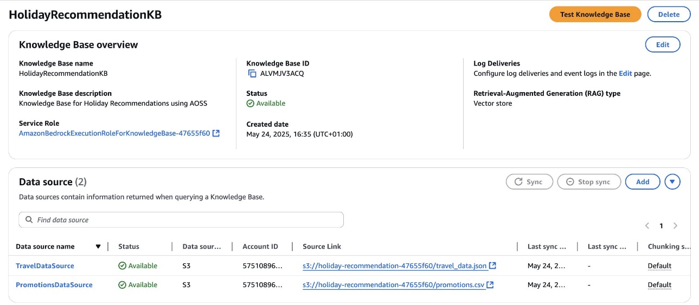This screenshot has height=305, width=699.
Task: Click the Stop sync button
Action: [x=588, y=182]
